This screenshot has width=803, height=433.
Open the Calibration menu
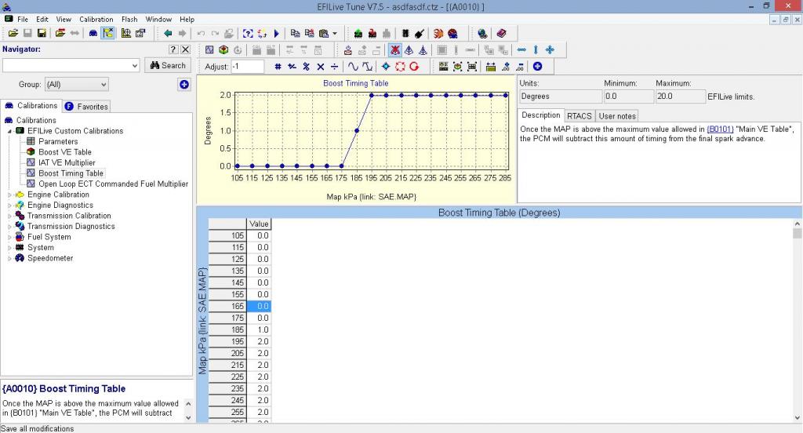96,19
